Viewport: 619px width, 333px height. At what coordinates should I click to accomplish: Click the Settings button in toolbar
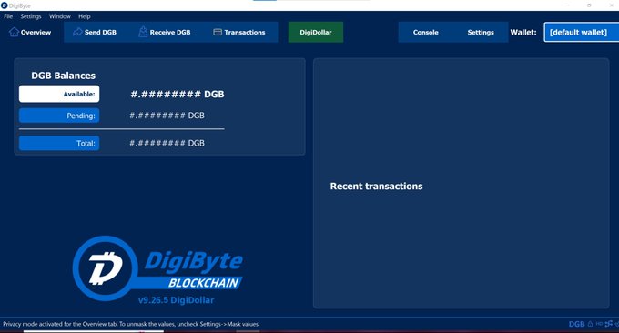pyautogui.click(x=481, y=33)
